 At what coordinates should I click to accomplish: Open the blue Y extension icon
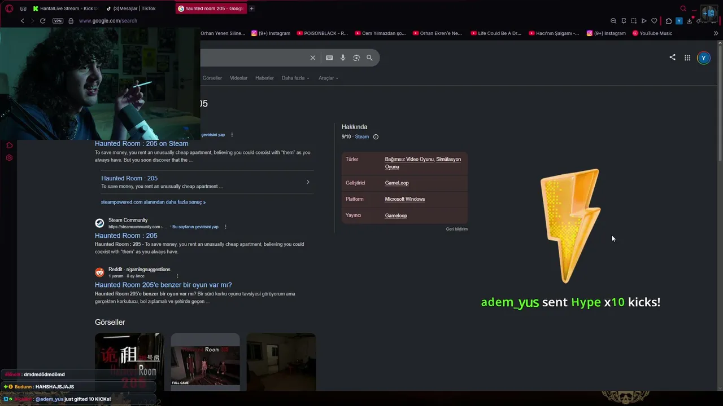coord(679,21)
